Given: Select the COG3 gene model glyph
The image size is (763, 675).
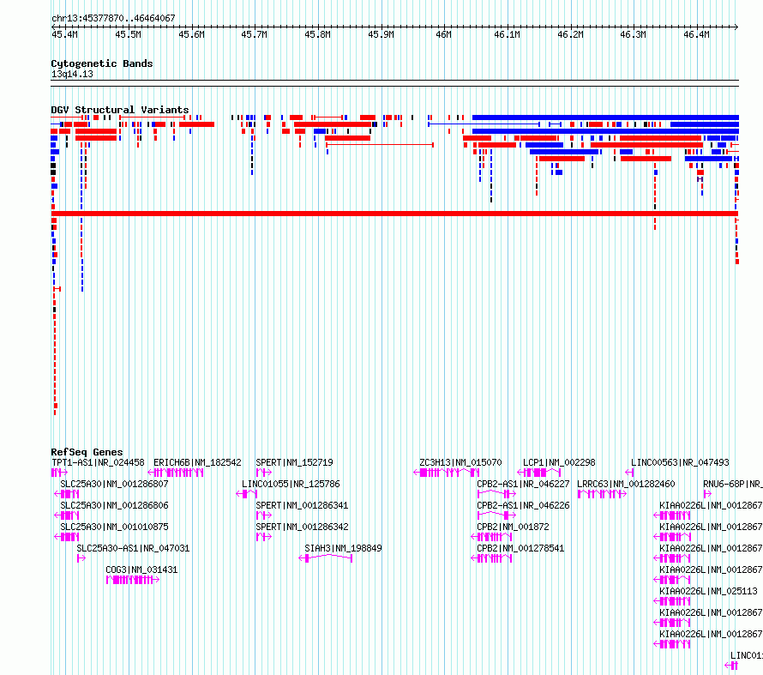Looking at the screenshot, I should click(x=133, y=580).
